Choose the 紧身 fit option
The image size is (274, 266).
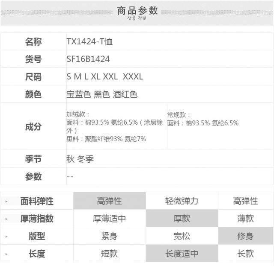[109, 236]
